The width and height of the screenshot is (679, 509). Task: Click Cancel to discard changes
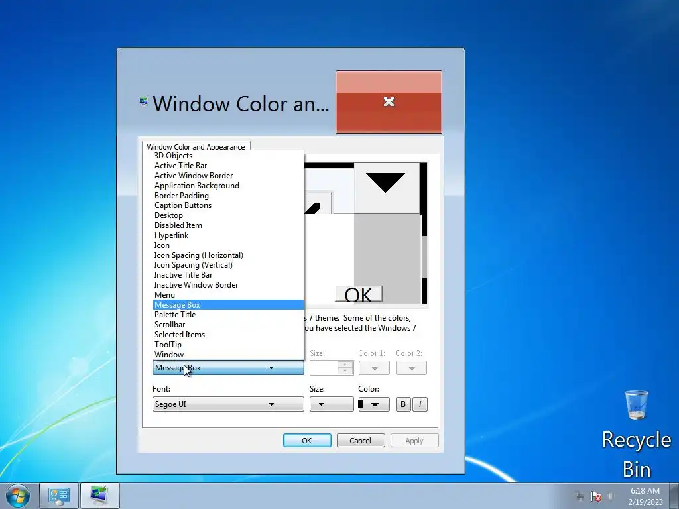[361, 441]
